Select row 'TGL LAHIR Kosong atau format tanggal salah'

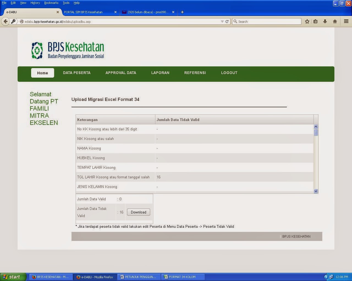(x=195, y=177)
